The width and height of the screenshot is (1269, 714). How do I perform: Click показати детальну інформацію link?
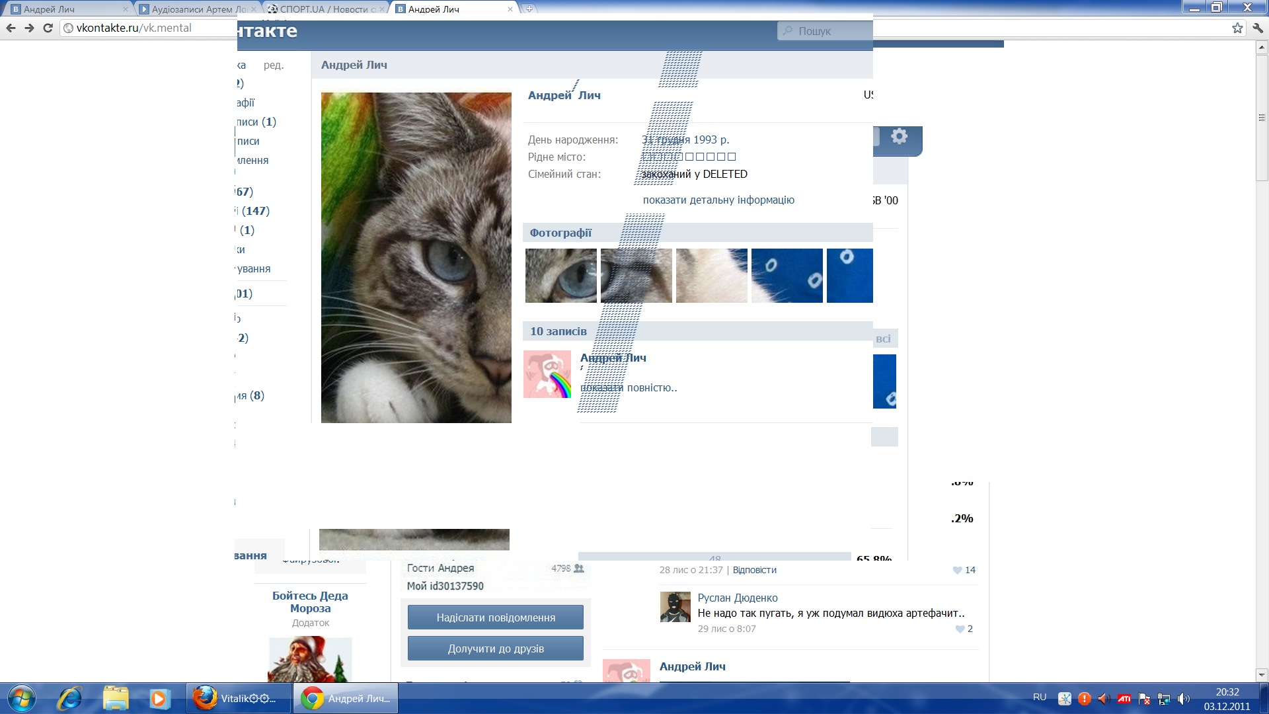(718, 200)
